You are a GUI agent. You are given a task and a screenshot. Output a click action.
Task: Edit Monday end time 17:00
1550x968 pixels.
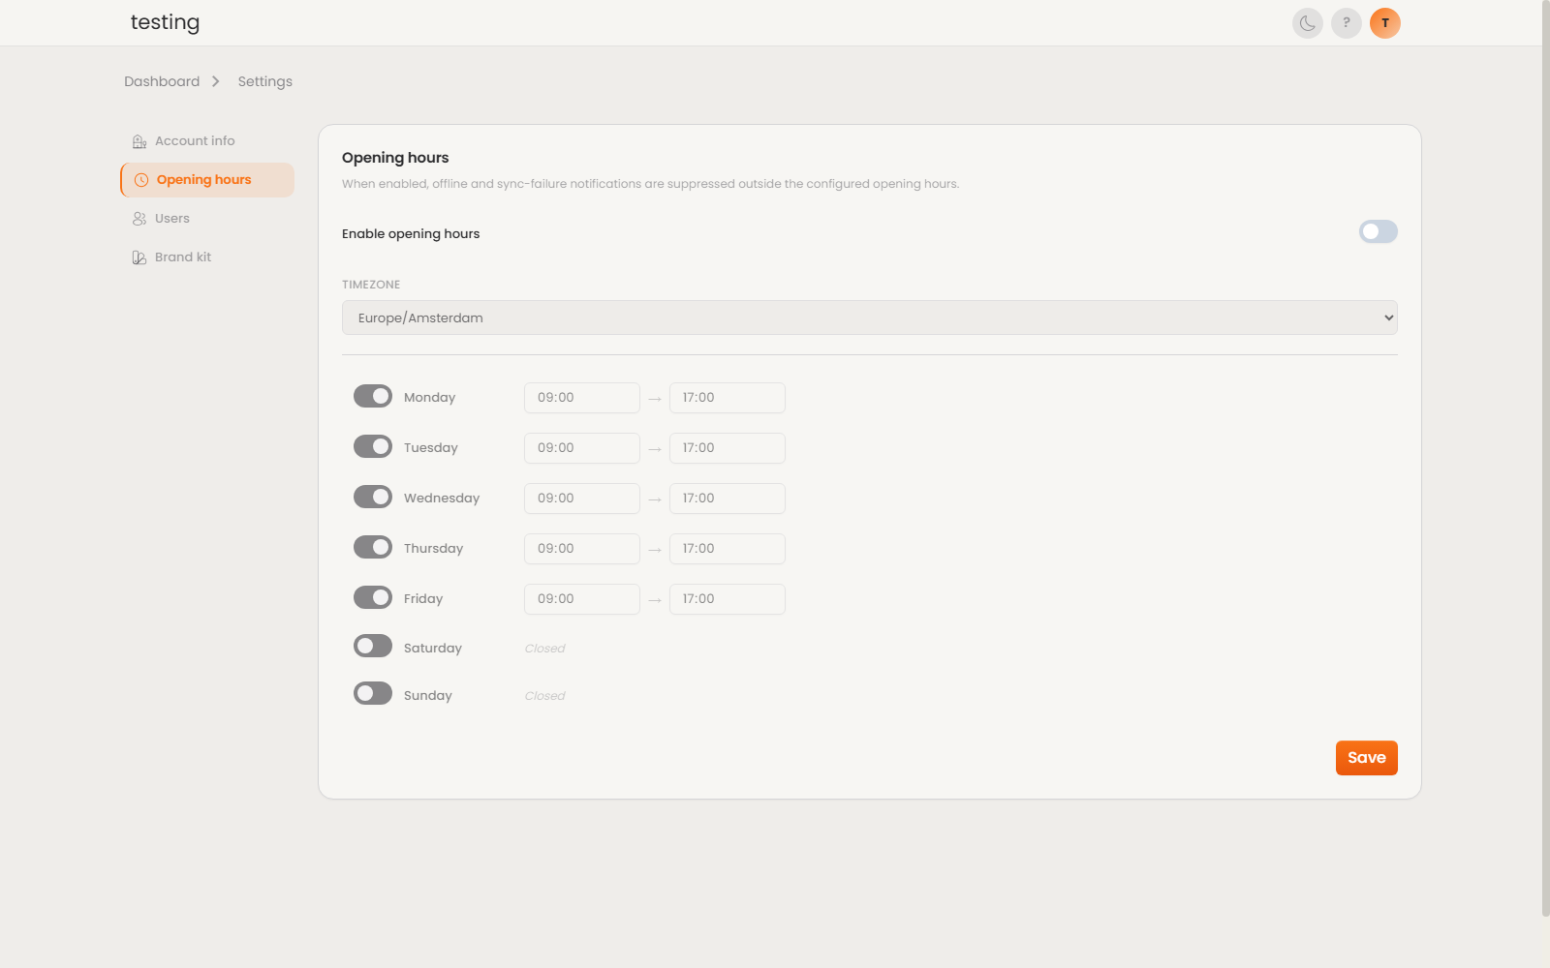(728, 398)
